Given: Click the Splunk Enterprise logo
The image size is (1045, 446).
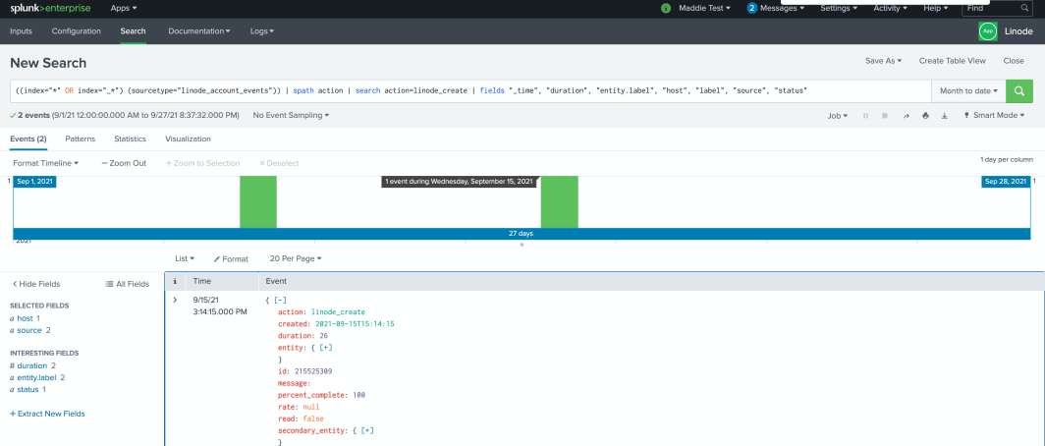Looking at the screenshot, I should tap(50, 8).
